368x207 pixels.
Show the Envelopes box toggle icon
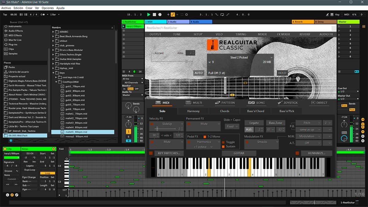[17, 195]
